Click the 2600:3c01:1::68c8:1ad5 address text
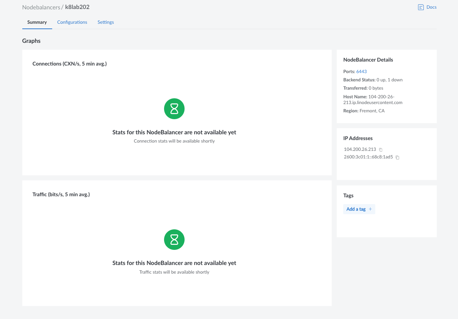This screenshot has height=319, width=458. click(x=368, y=157)
